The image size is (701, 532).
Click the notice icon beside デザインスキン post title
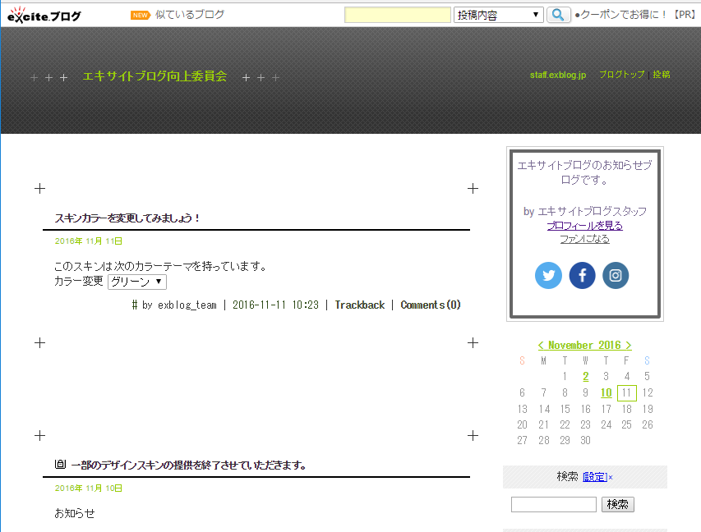60,465
